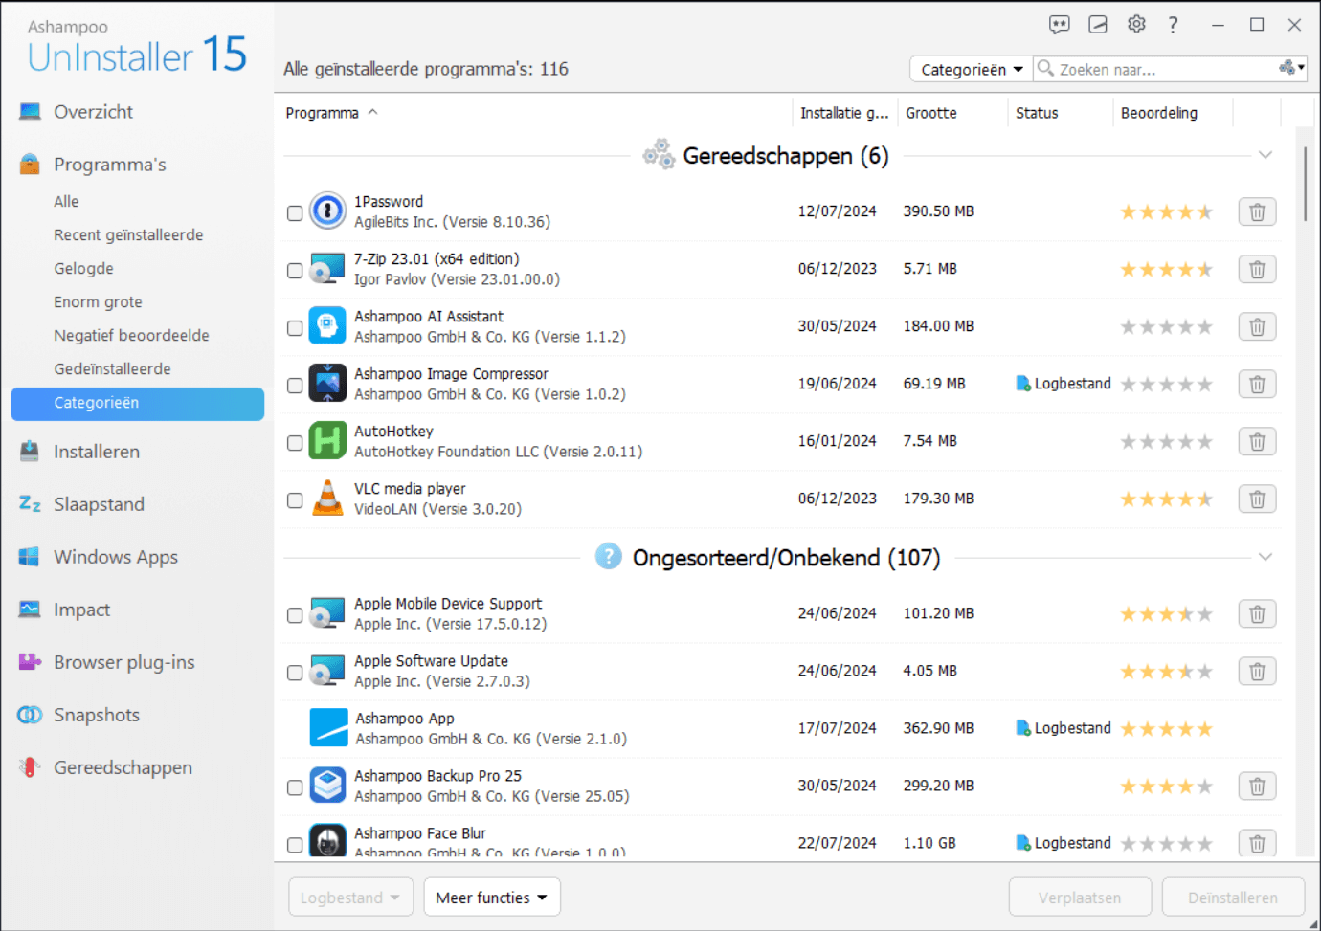Click the VLC traffic cone icon

[x=327, y=498]
